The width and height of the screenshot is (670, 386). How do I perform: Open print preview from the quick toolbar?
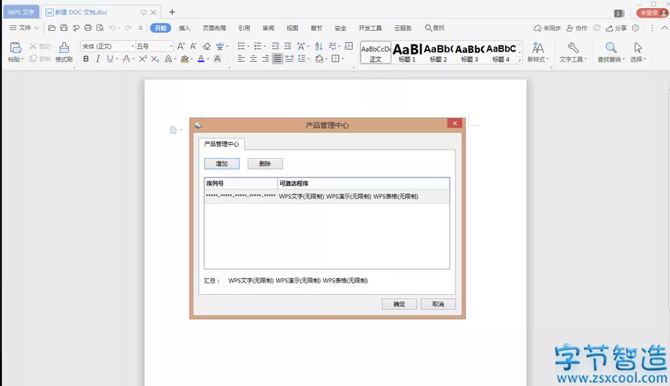click(100, 27)
